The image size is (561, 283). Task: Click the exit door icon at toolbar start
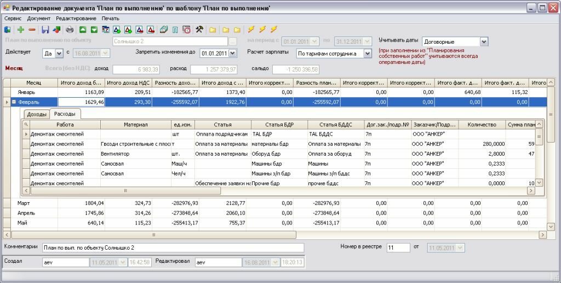point(8,30)
